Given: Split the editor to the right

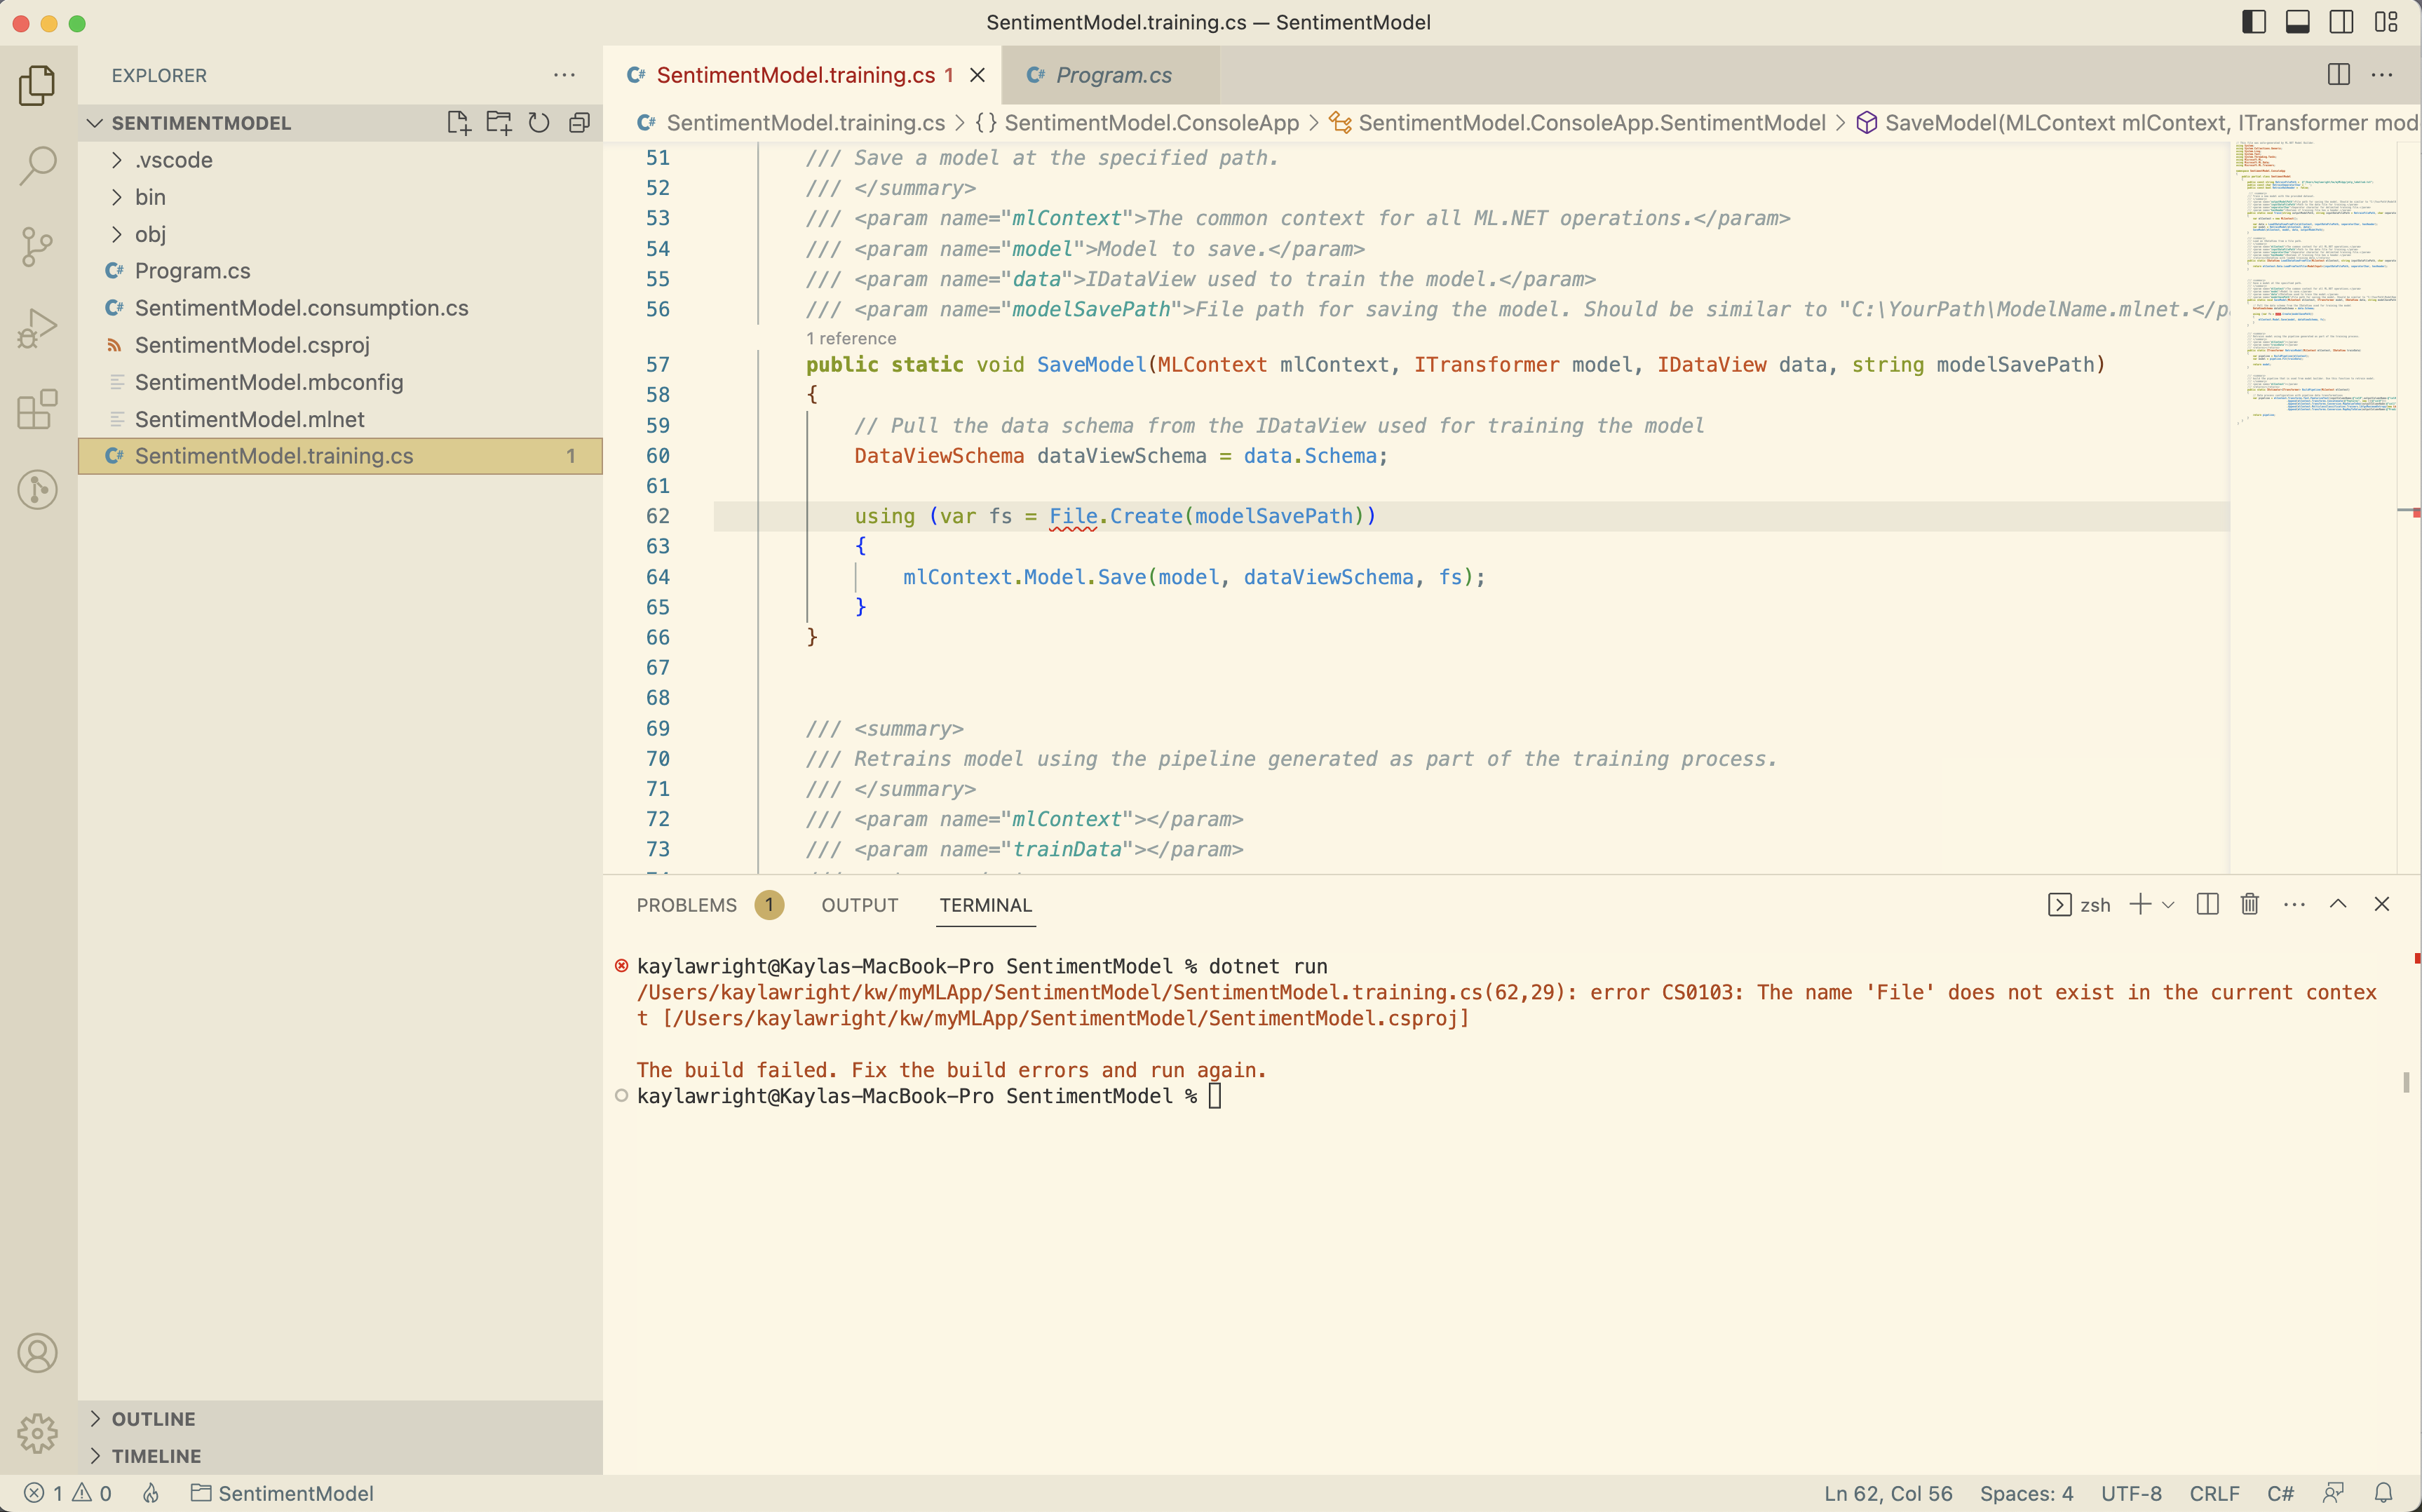Looking at the screenshot, I should [2338, 75].
